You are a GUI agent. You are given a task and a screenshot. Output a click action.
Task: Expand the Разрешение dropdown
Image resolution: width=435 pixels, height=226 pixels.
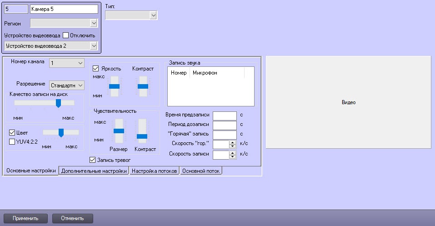(x=67, y=85)
